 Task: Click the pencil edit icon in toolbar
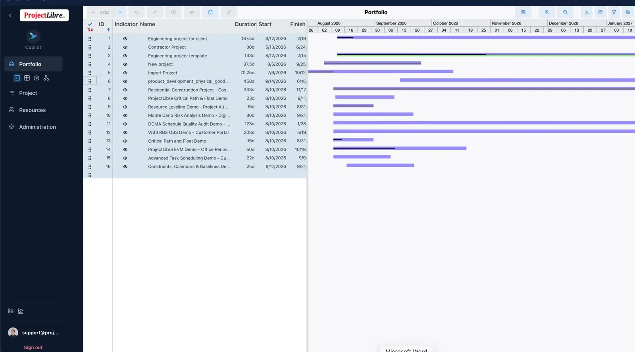click(229, 12)
